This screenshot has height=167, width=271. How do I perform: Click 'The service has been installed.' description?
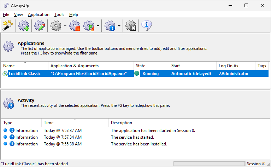[x=139, y=144]
